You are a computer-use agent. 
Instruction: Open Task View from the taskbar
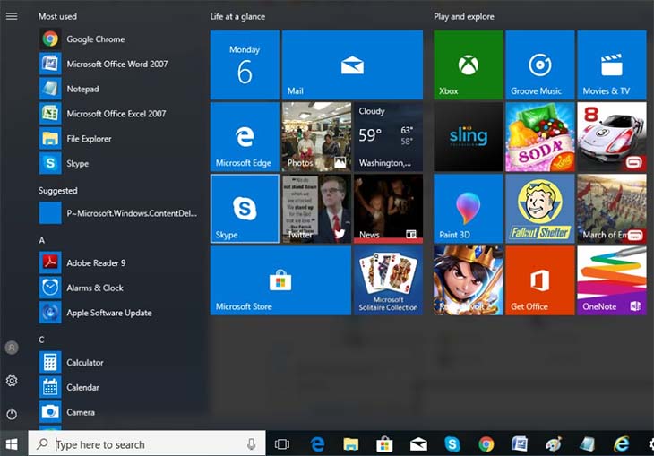pyautogui.click(x=282, y=444)
